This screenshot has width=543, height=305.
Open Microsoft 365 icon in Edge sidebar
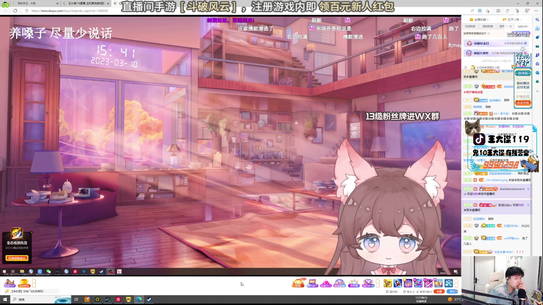[537, 64]
